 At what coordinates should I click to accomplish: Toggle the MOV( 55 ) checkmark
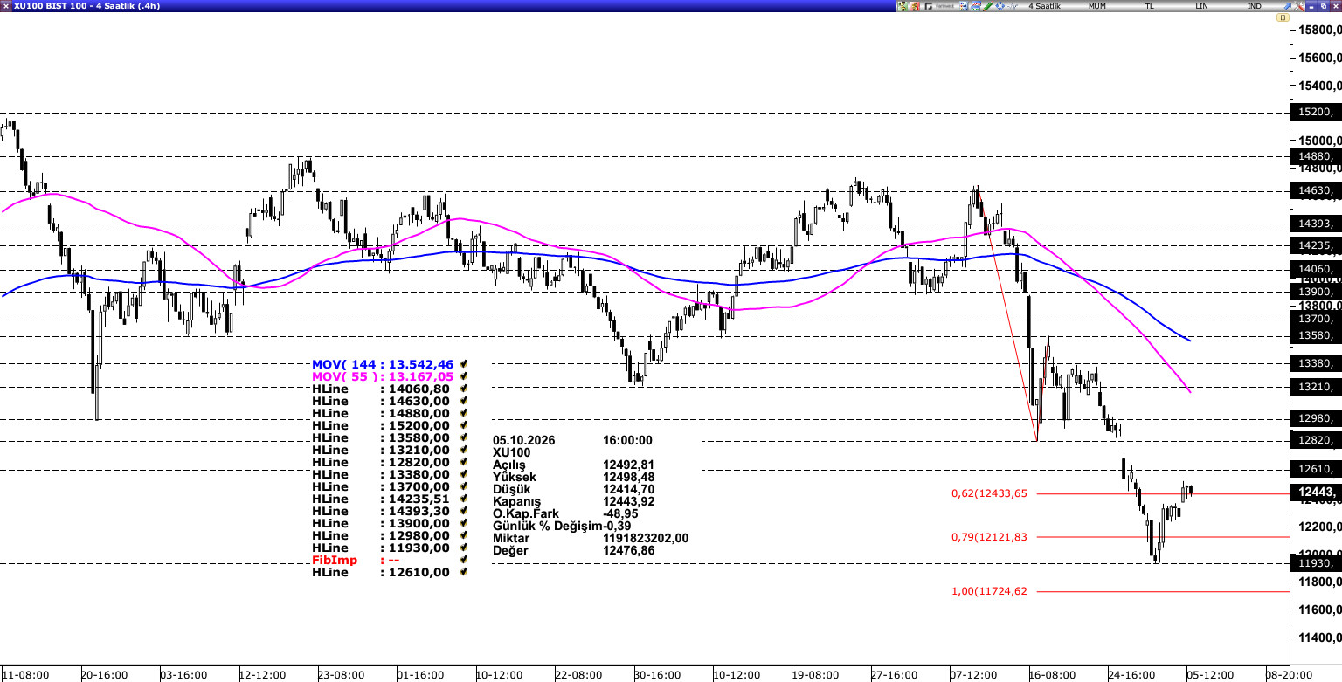464,376
